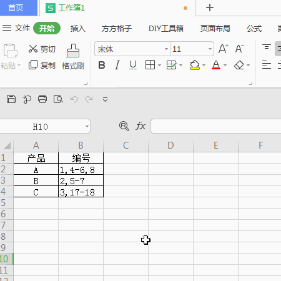The width and height of the screenshot is (281, 281).
Task: Open the clear eraser dropdown arrow
Action: point(248,66)
